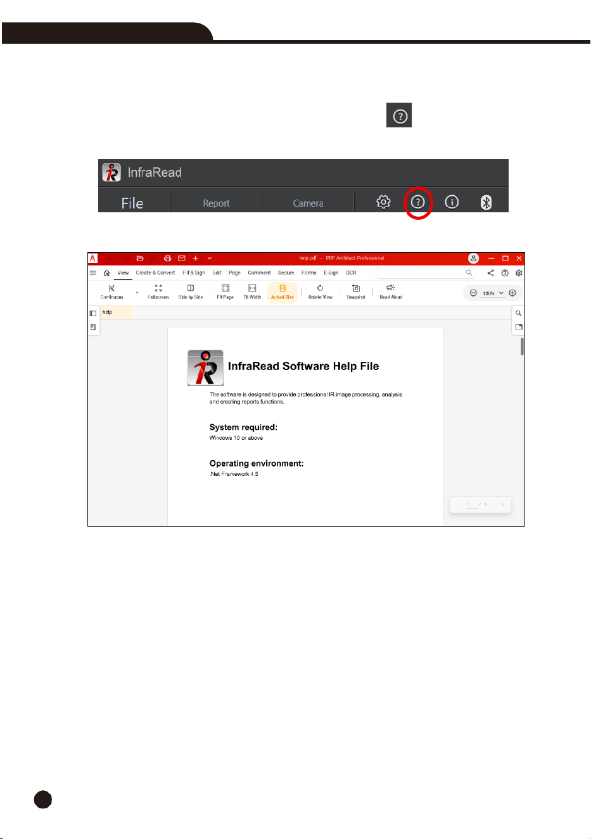Viewport: 591px width, 839px height.
Task: Start Read Aloud
Action: pyautogui.click(x=391, y=292)
